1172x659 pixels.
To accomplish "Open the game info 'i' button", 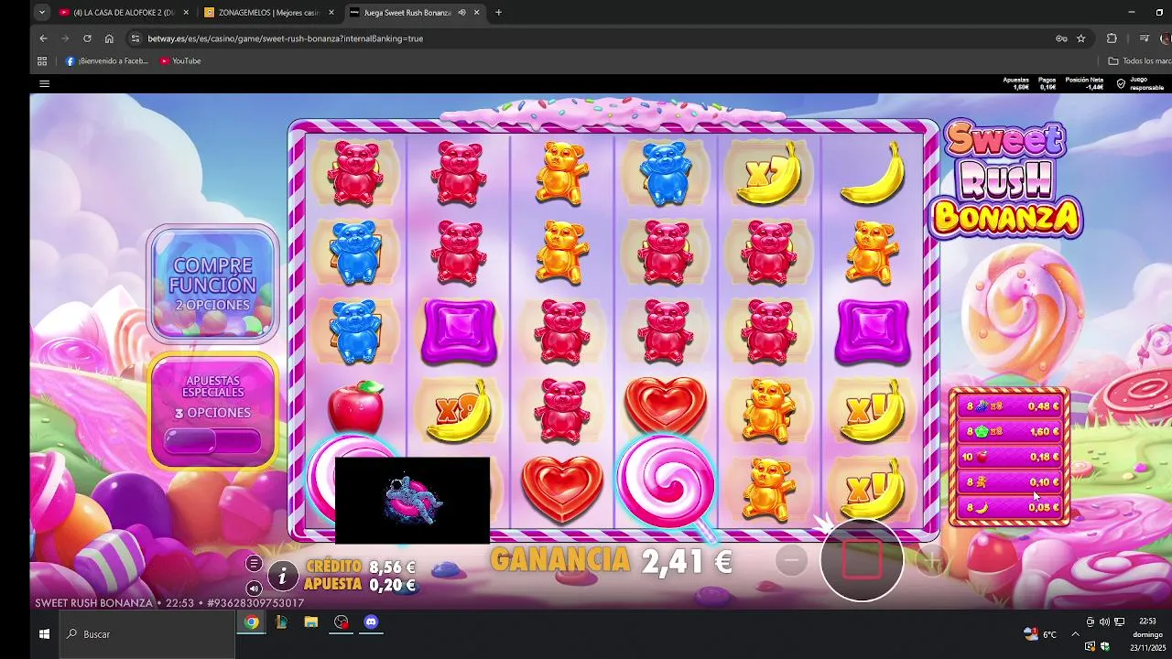I will coord(283,576).
